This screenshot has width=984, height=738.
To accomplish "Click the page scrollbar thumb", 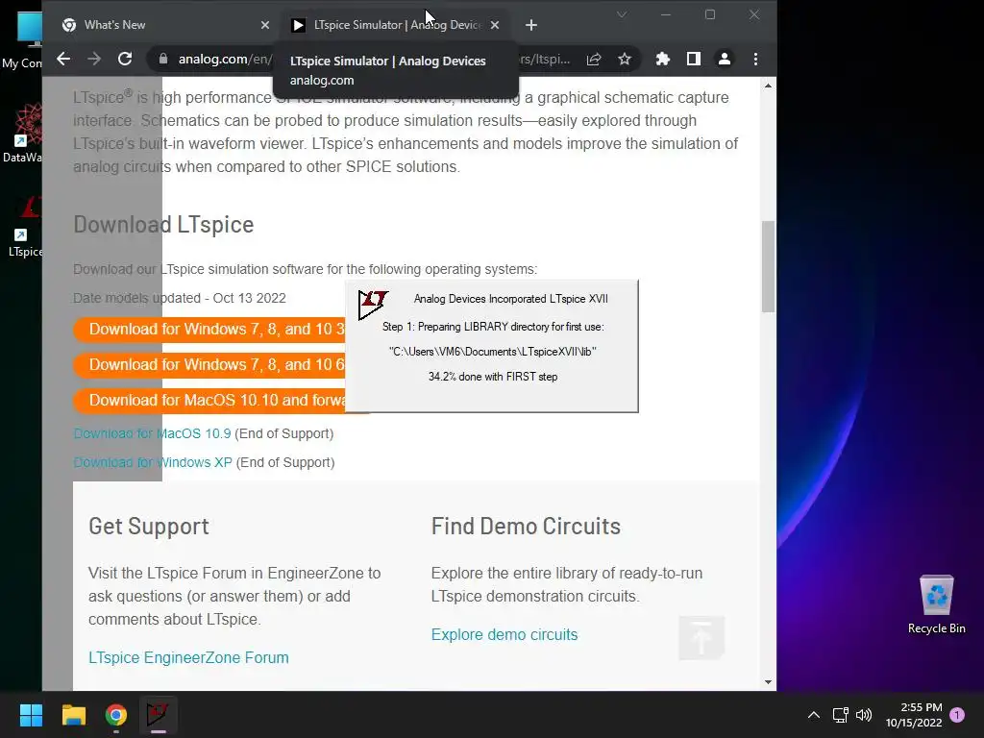I will click(768, 266).
